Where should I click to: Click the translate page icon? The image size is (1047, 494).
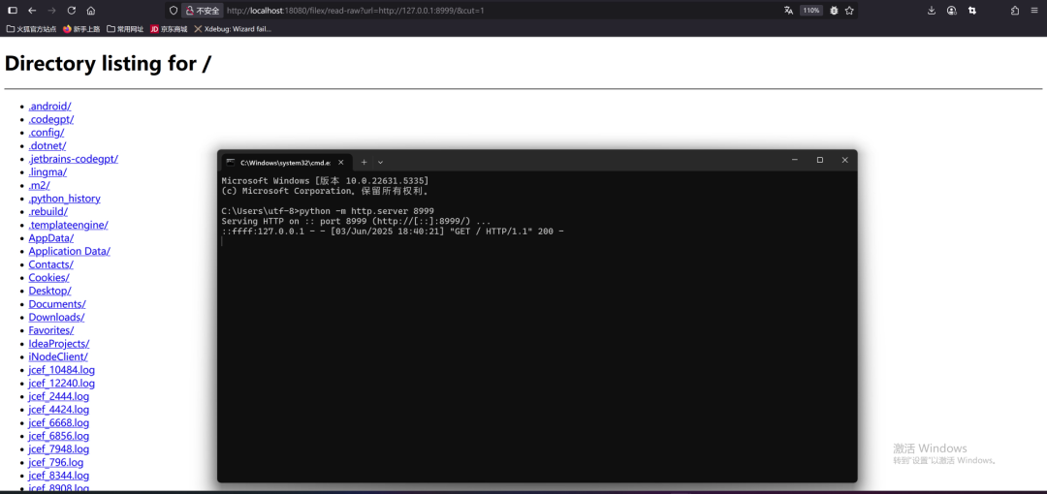click(x=788, y=11)
